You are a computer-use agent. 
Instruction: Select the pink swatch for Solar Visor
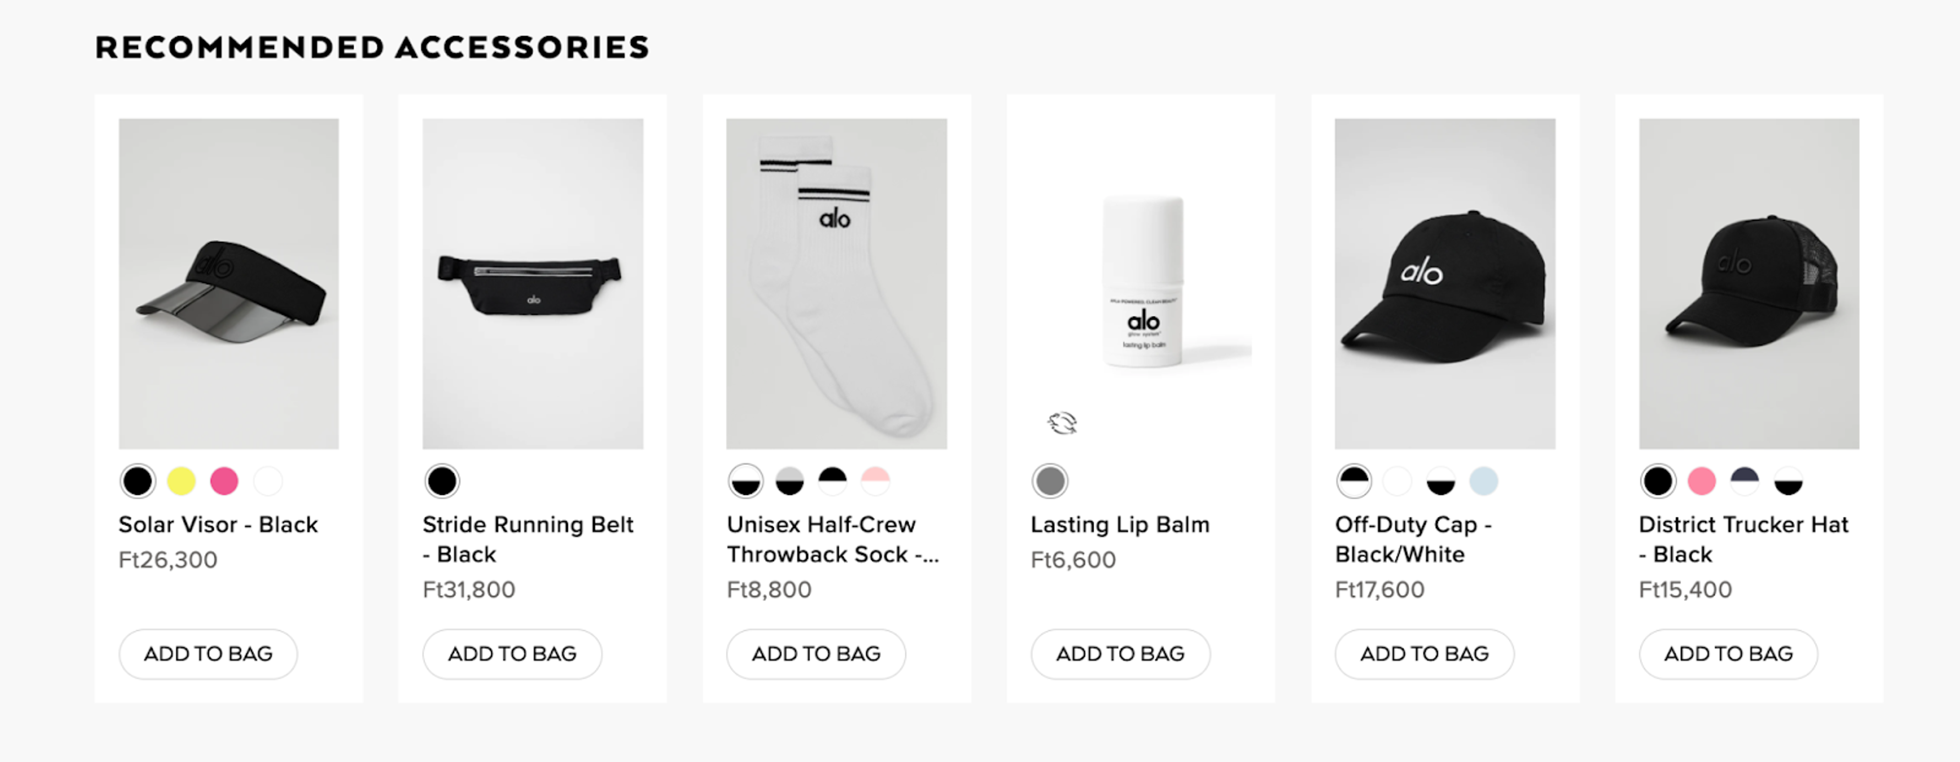click(x=225, y=481)
